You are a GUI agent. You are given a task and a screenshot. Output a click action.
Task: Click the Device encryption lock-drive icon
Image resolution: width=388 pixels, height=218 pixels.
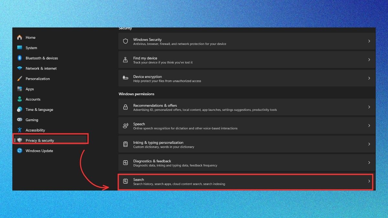(125, 78)
